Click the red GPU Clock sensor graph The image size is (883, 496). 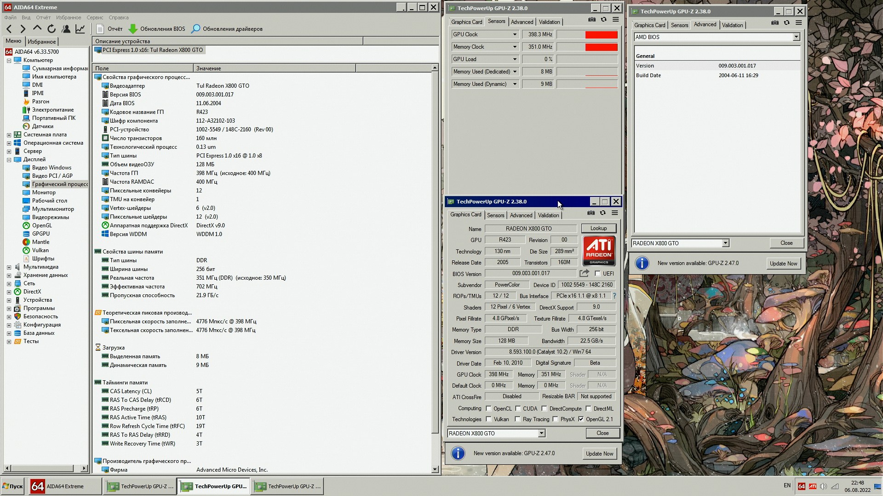(x=601, y=35)
